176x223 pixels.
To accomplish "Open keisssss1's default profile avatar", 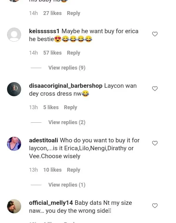I will tap(14, 35).
